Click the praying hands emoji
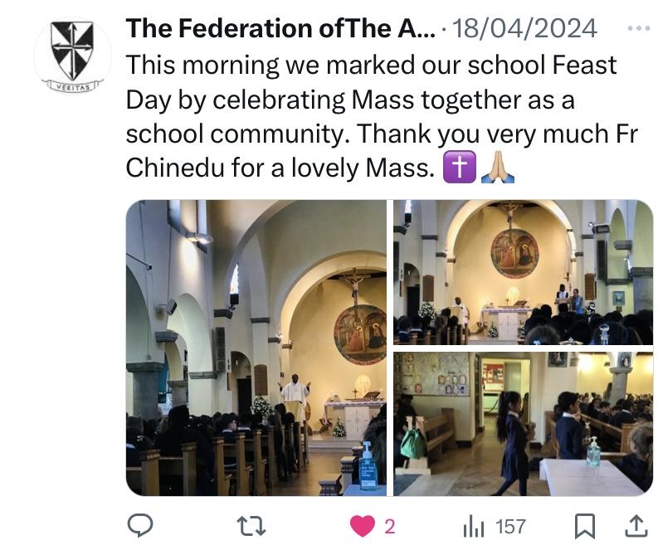 click(x=498, y=168)
